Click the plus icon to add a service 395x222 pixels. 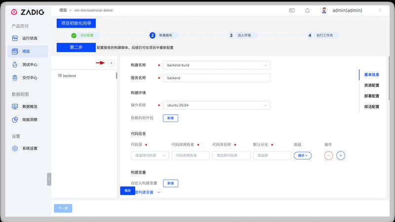(111, 63)
